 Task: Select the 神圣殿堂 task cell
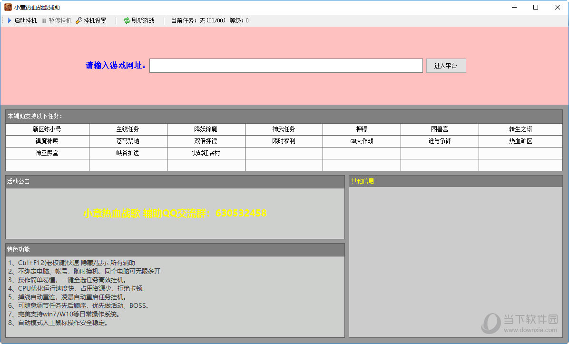pyautogui.click(x=47, y=153)
